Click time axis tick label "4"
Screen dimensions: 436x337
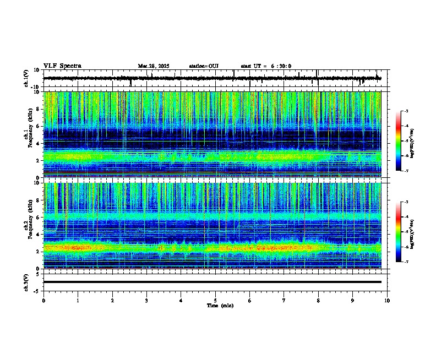click(181, 301)
